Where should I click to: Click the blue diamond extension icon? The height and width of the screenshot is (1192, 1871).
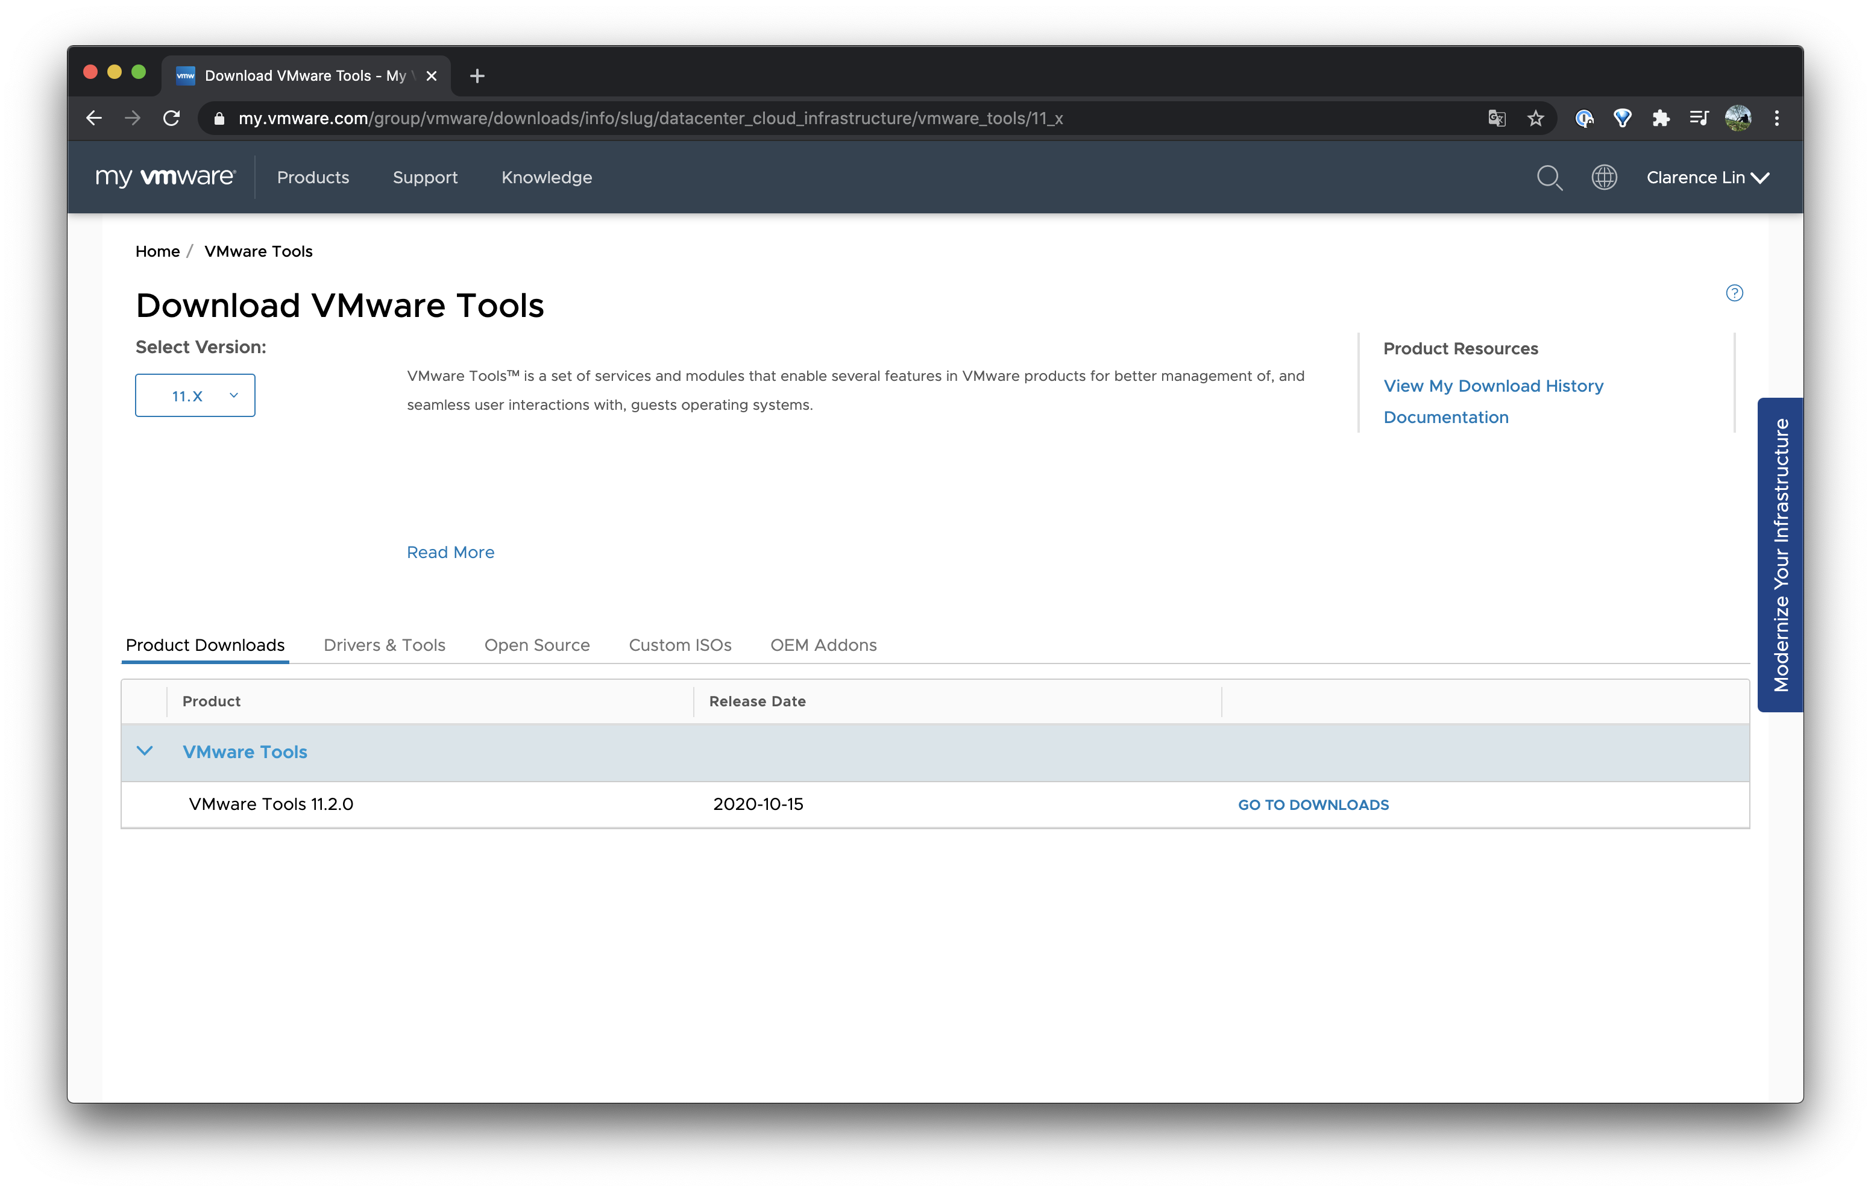coord(1623,118)
